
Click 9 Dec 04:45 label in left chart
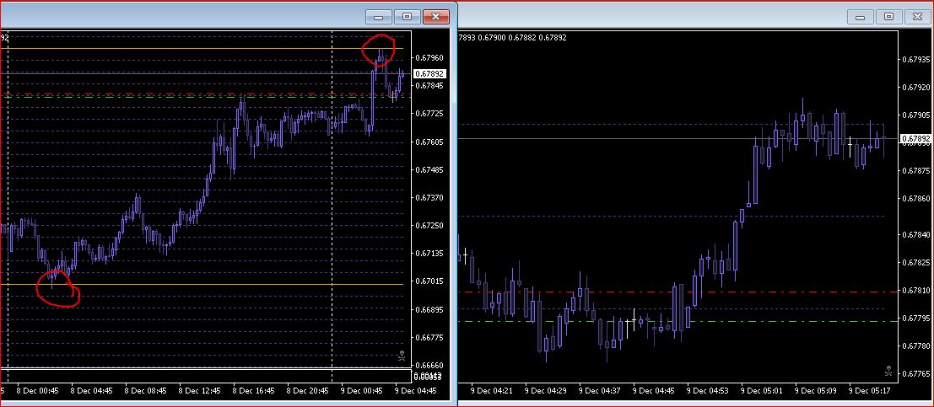(x=416, y=392)
